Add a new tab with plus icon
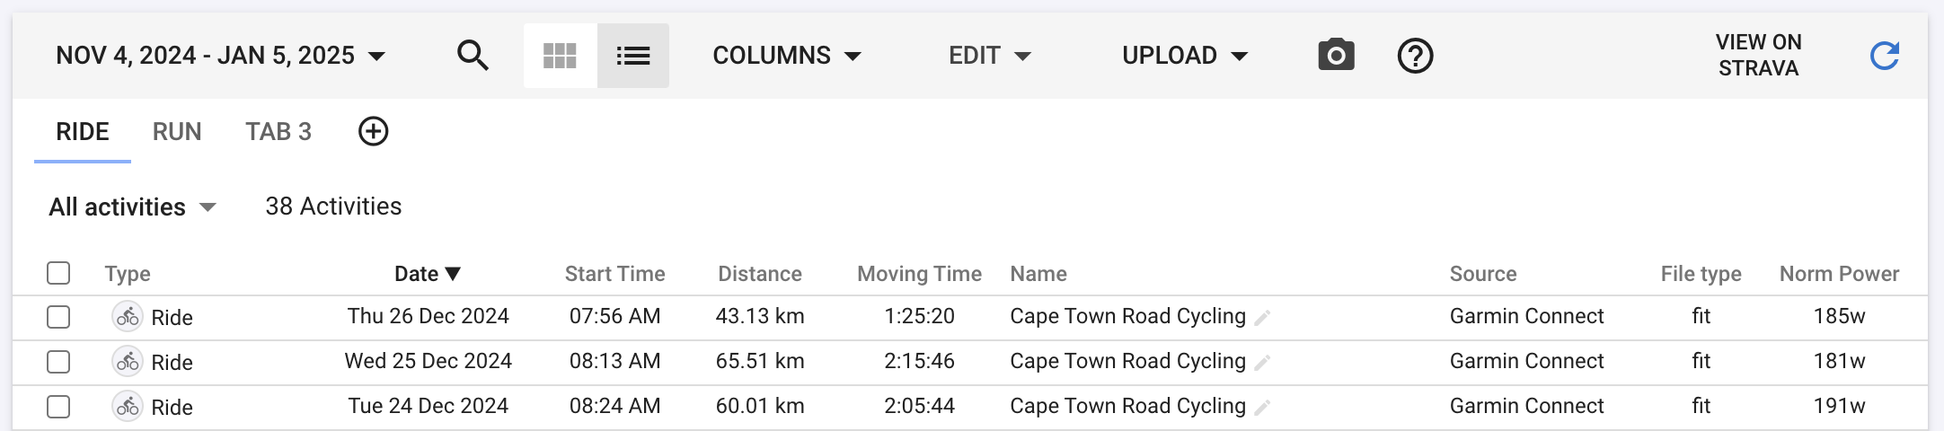The width and height of the screenshot is (1944, 431). click(x=373, y=131)
